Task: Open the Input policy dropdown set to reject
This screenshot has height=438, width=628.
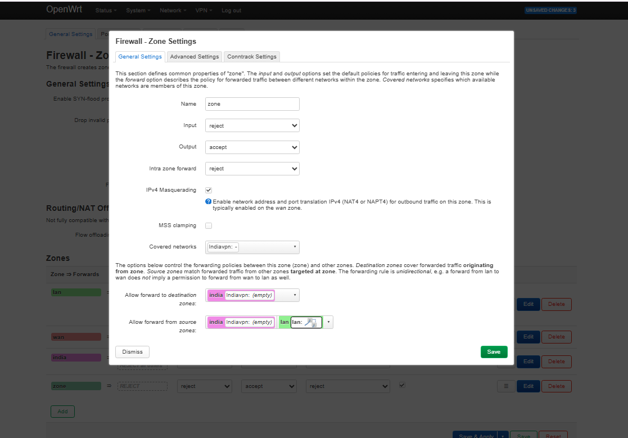Action: pyautogui.click(x=252, y=125)
